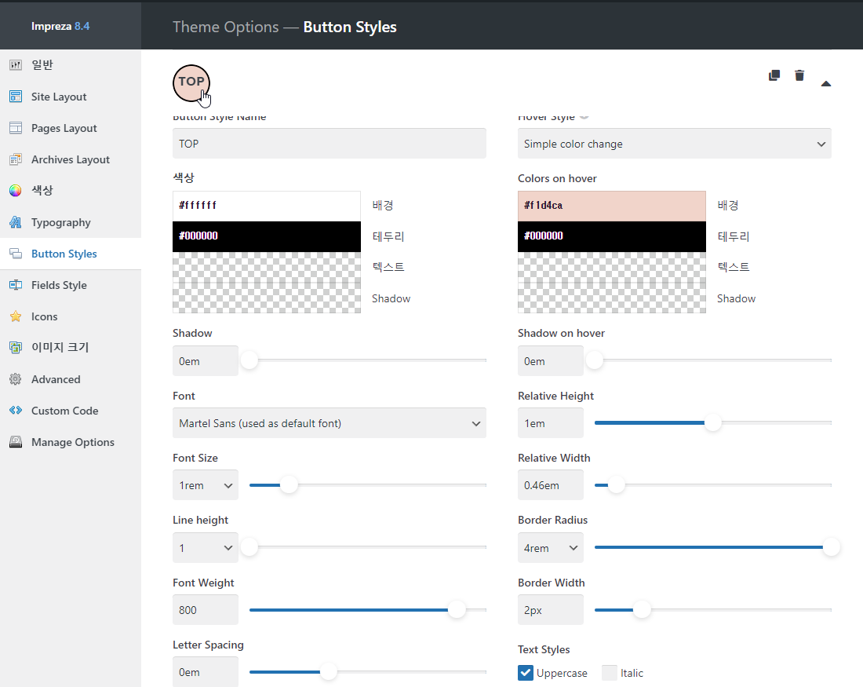Click the Button Styles sidebar icon
The image size is (863, 687).
point(16,254)
